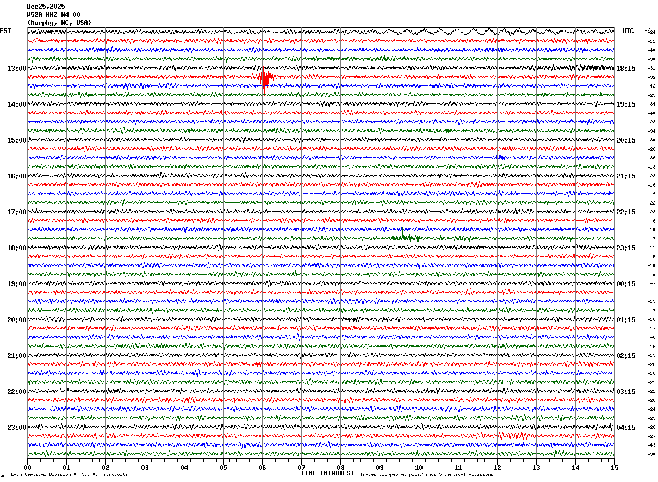This screenshot has height=482, width=658.
Task: Click the 22:15 UTC time label
Action: point(625,212)
